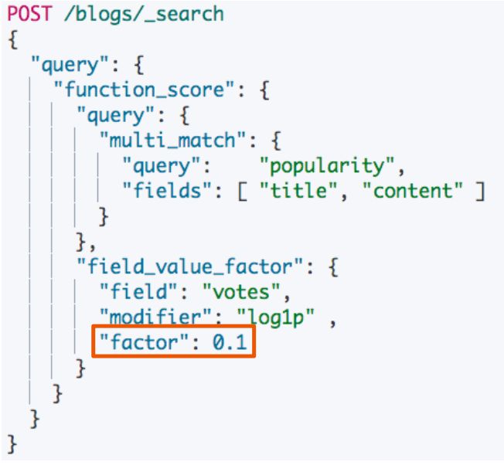The image size is (504, 465).
Task: Place cursor on "field_value_factor" key
Action: [x=190, y=266]
